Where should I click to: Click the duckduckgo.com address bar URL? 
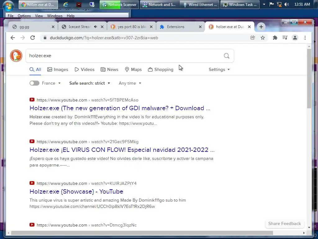pos(104,38)
